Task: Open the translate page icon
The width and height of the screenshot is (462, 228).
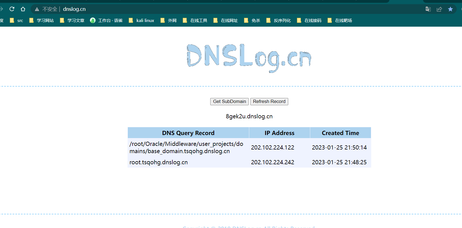Action: [x=428, y=9]
